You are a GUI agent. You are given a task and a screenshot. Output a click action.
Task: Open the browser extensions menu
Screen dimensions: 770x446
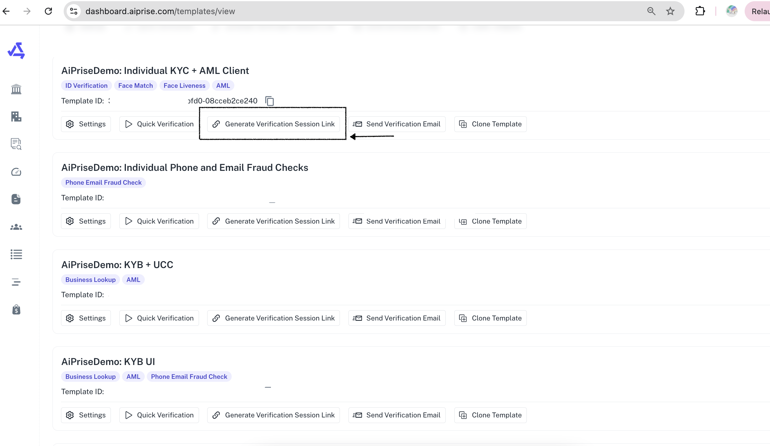pos(700,11)
